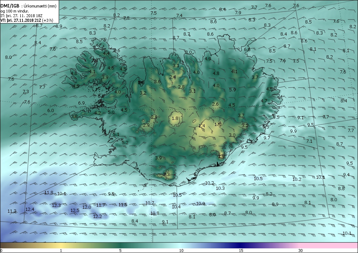The image size is (358, 253).
Task: Click the 10.7 precipitation value
Action: (x=150, y=203)
